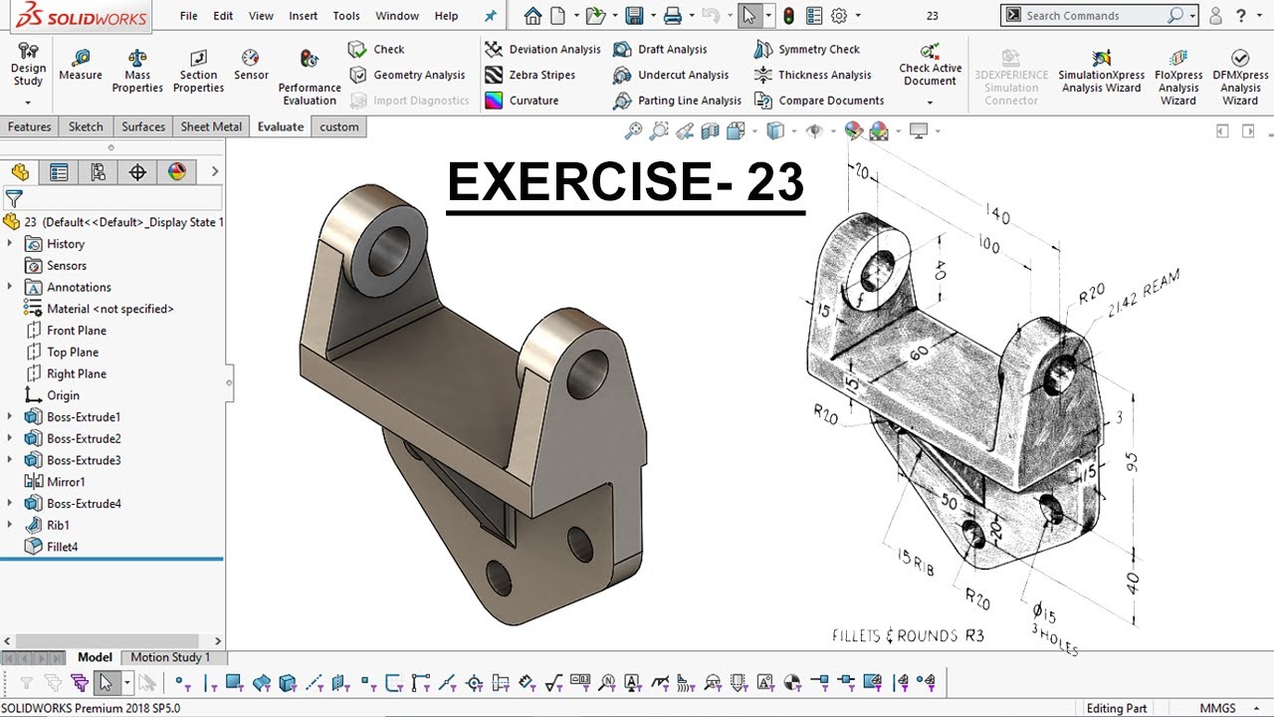Expand the Rib1 feature

click(x=10, y=525)
